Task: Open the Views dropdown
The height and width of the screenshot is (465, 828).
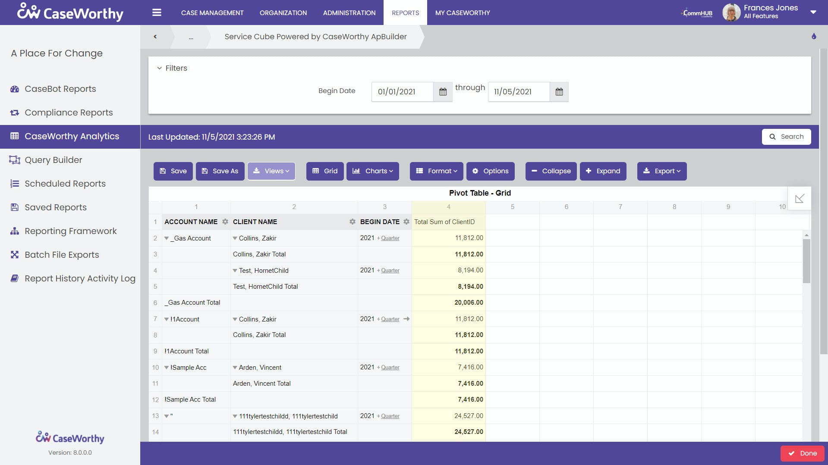Action: 271,171
